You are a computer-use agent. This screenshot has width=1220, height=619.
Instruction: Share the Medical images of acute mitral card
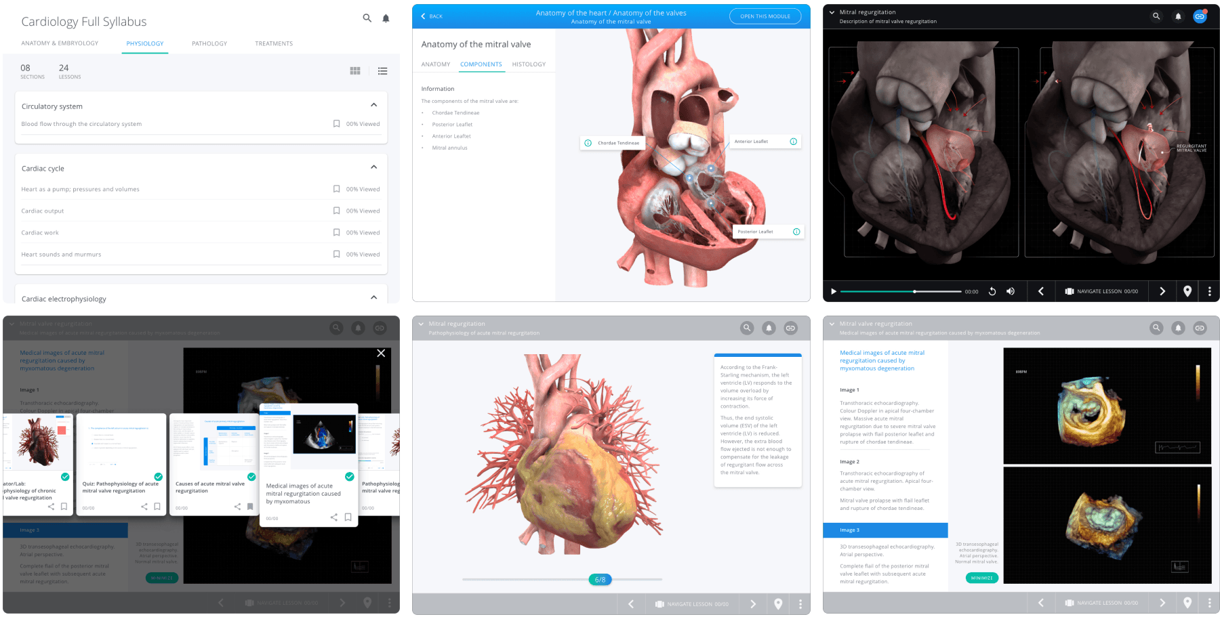click(x=333, y=517)
